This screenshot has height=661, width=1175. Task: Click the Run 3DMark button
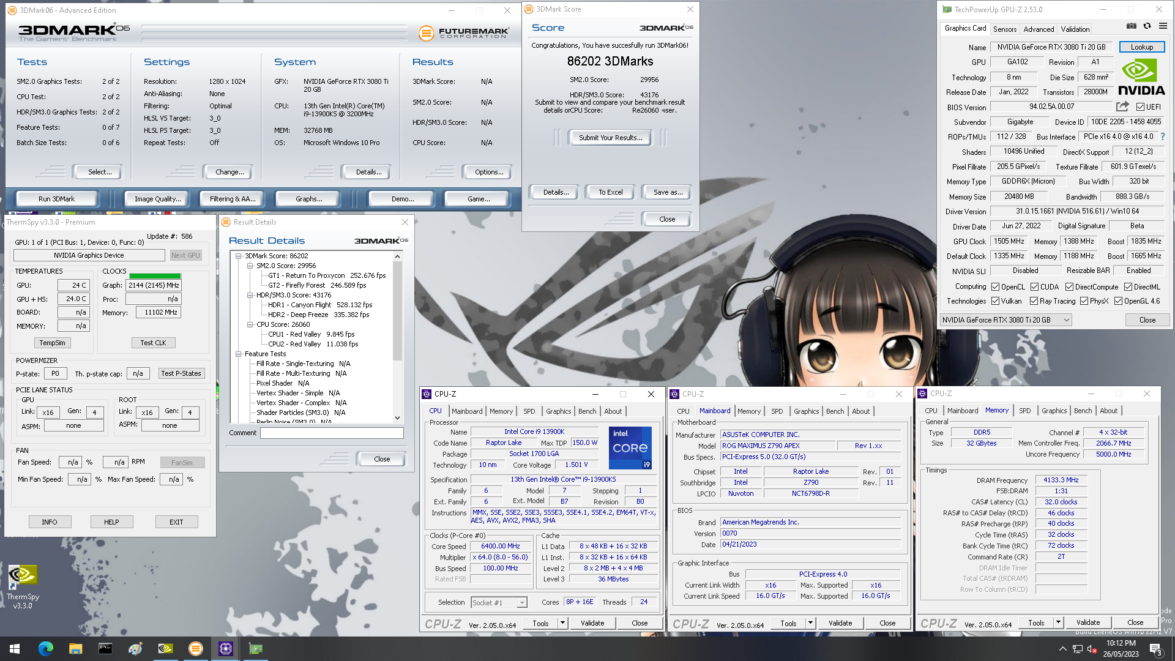point(56,199)
